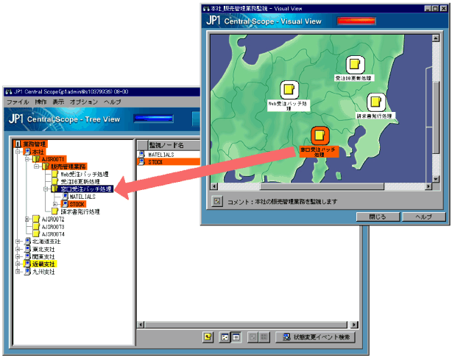Image resolution: width=452 pixels, height=358 pixels.
Task: Click the ヘルプ button in Visual View
Action: tap(423, 217)
